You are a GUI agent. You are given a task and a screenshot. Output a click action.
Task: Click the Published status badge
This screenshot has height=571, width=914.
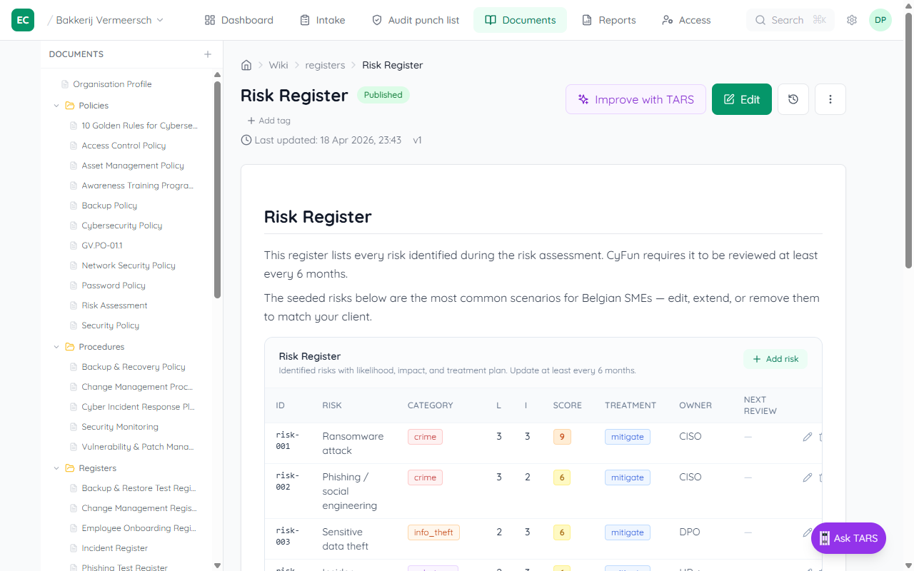click(383, 94)
